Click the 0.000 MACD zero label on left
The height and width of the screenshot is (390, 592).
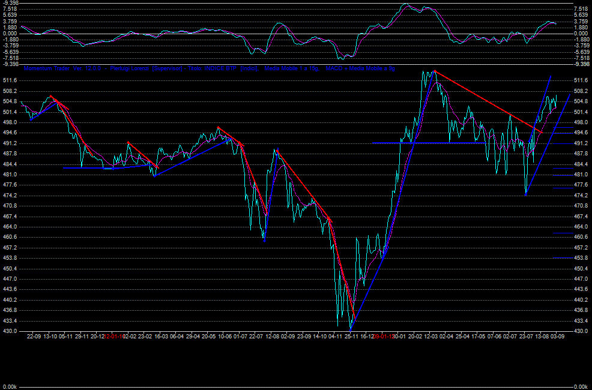point(10,34)
